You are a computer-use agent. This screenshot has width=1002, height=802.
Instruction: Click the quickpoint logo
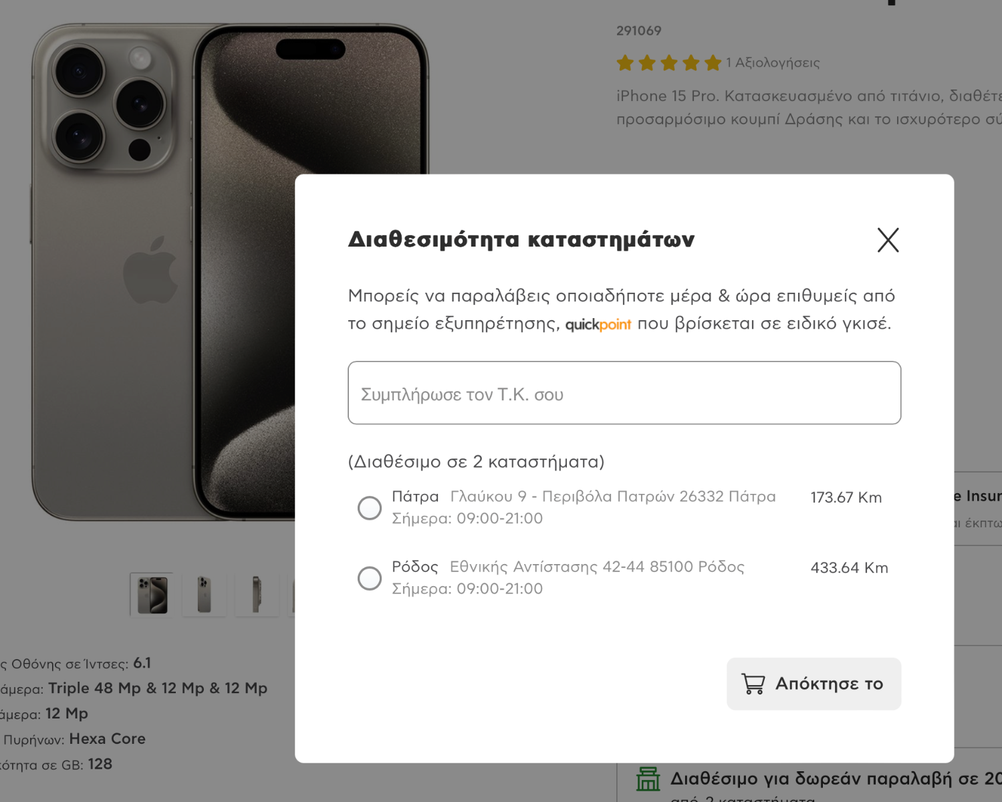tap(598, 324)
